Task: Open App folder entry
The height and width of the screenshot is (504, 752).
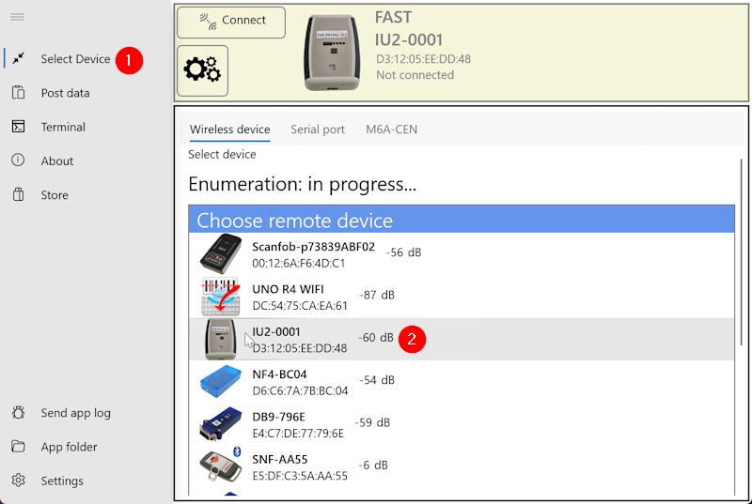Action: tap(69, 447)
